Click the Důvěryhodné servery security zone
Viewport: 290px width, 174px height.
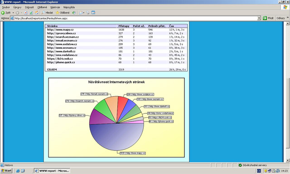pos(253,165)
